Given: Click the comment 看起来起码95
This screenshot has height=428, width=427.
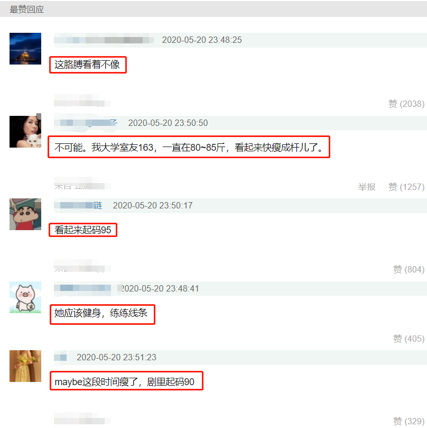Looking at the screenshot, I should point(82,230).
